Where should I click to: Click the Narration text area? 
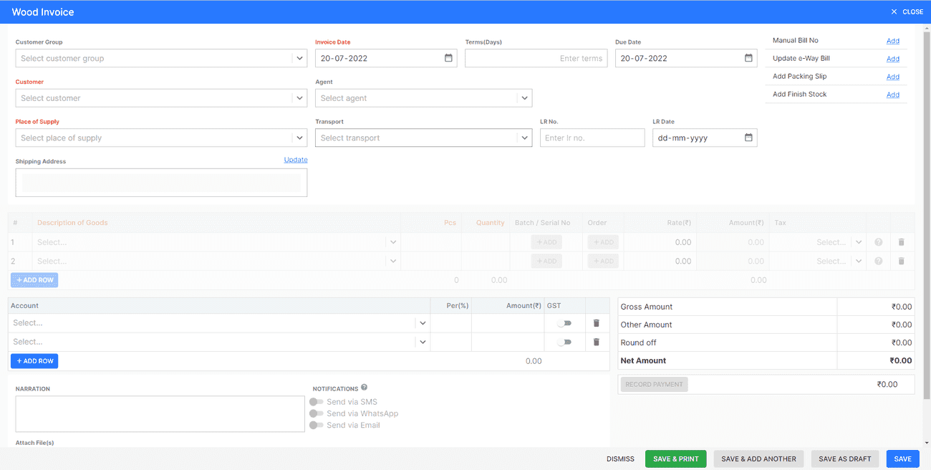(x=160, y=414)
